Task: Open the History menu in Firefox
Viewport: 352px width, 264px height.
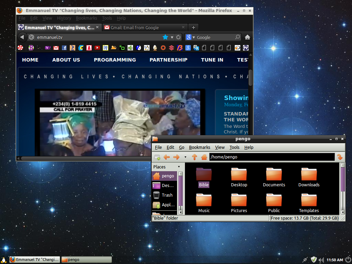Action: point(64,18)
